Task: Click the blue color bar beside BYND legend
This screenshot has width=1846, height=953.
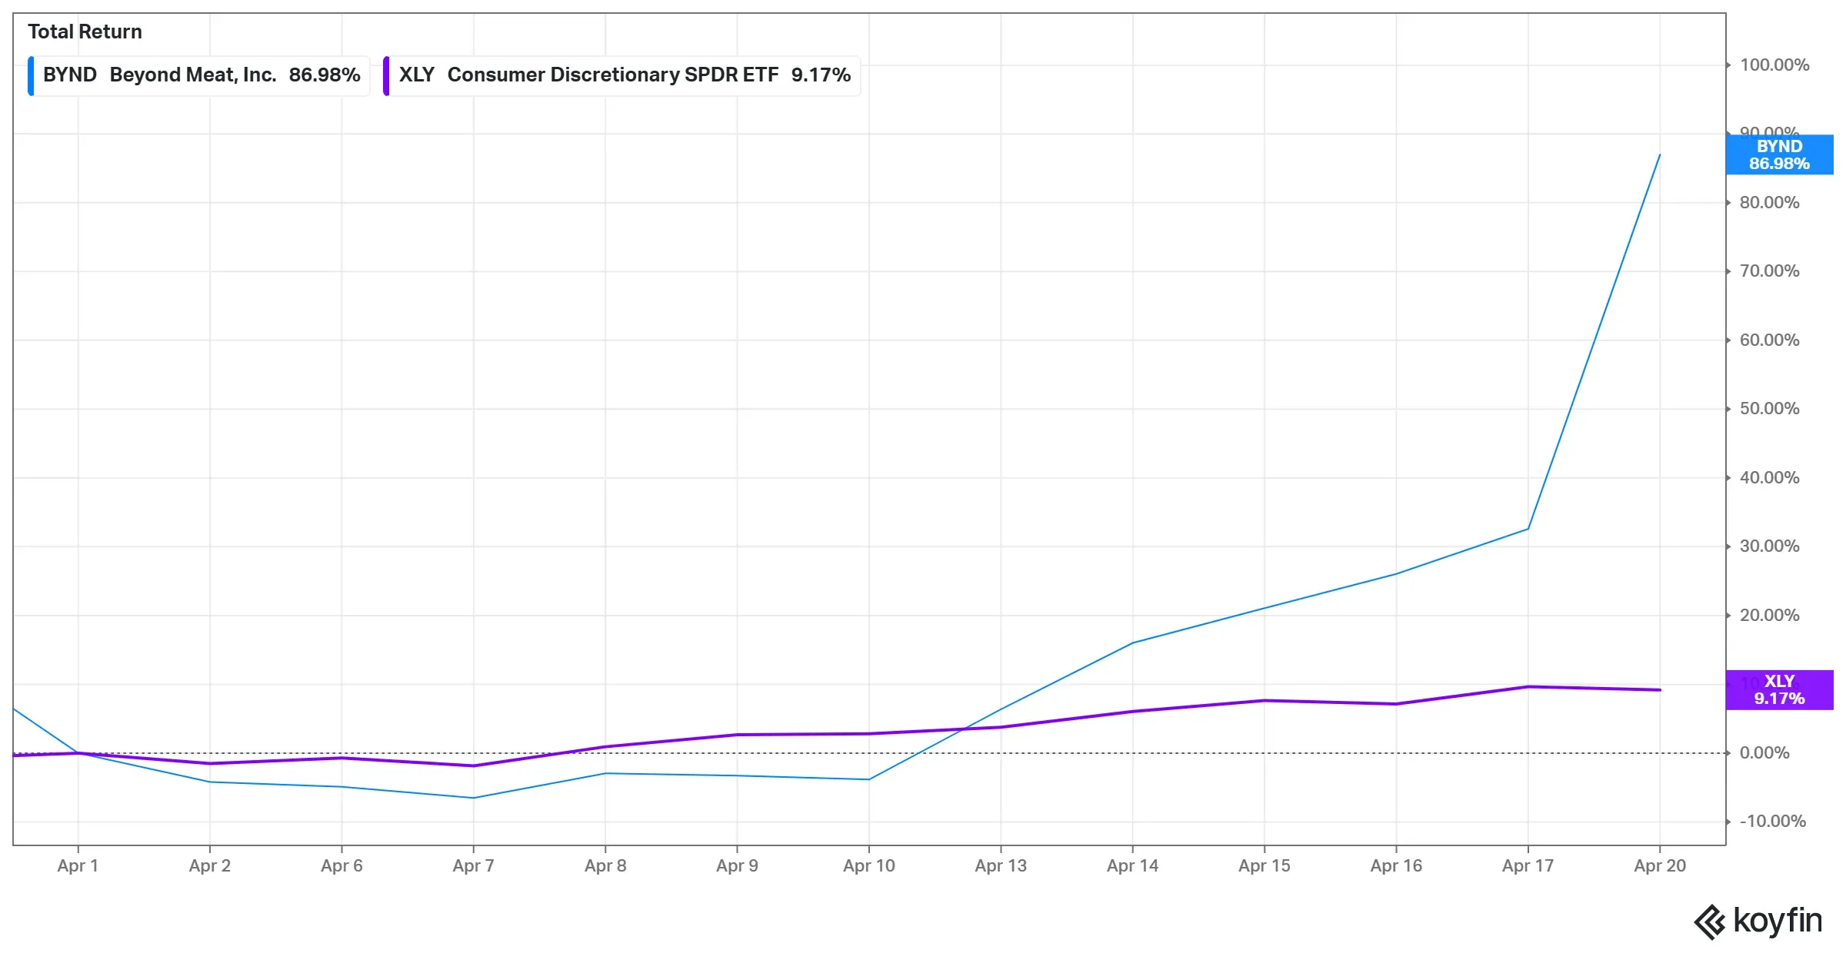Action: (31, 75)
